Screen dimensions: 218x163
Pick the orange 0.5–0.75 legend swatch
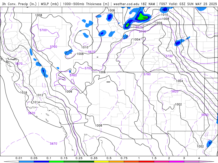tap(117, 162)
